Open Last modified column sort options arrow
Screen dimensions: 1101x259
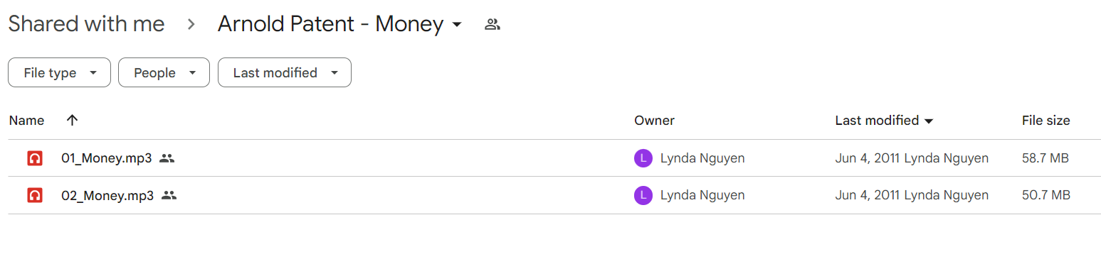[x=929, y=121]
